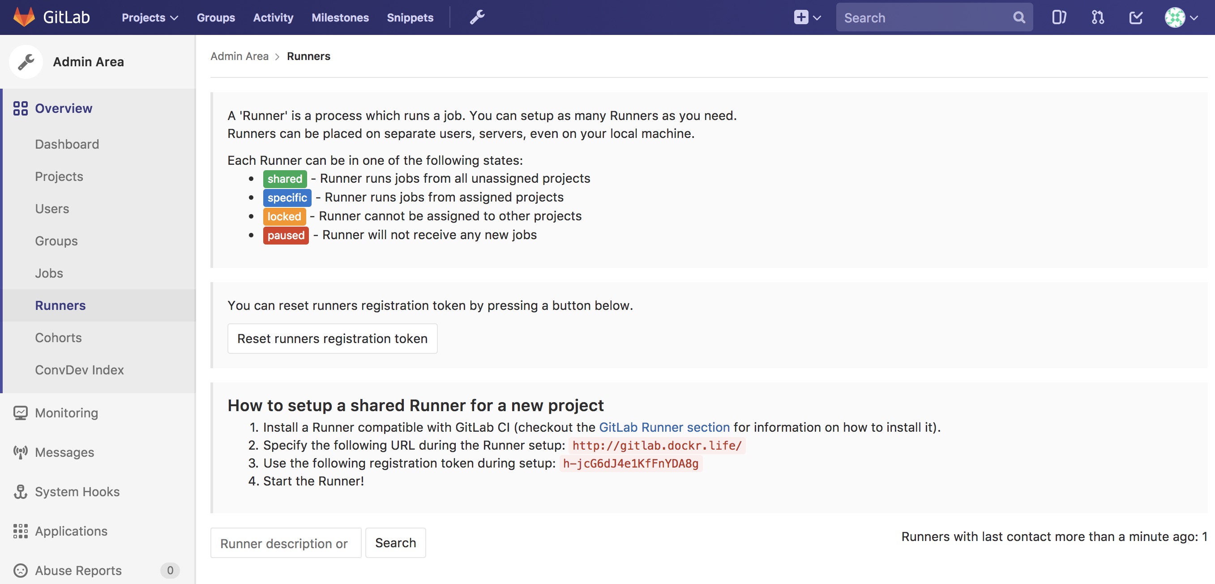Open Activity in top navigation

click(273, 17)
